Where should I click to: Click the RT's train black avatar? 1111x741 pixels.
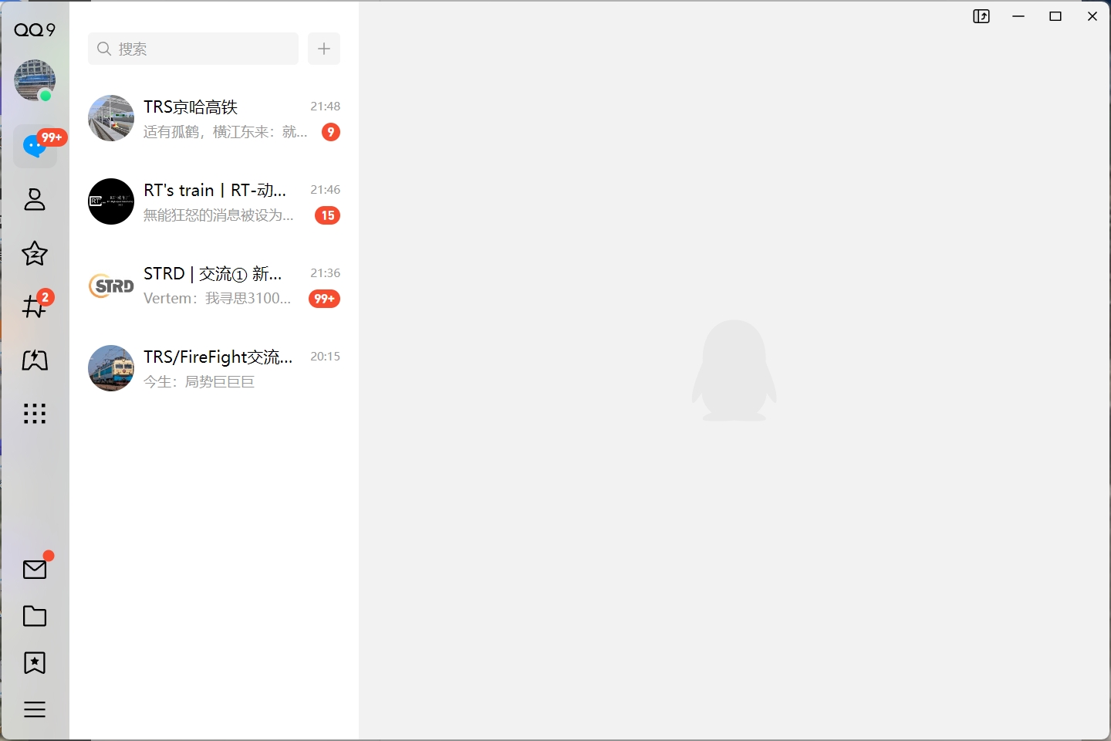111,201
